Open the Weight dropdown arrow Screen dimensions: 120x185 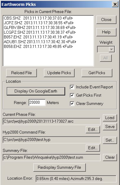pyautogui.click(x=111, y=49)
